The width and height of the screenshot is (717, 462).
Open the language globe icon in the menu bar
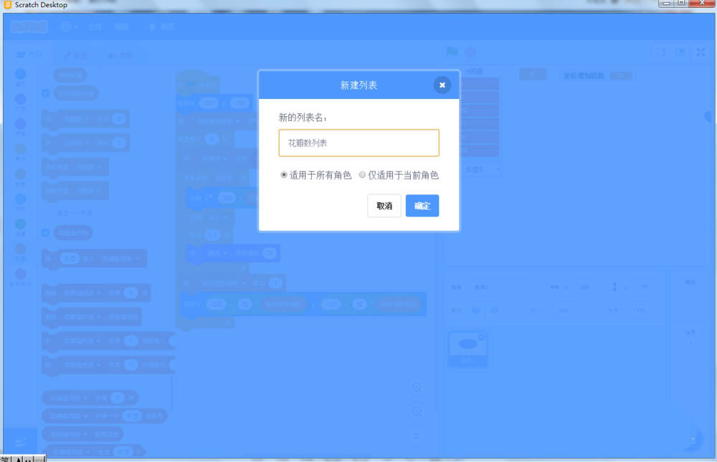point(68,27)
